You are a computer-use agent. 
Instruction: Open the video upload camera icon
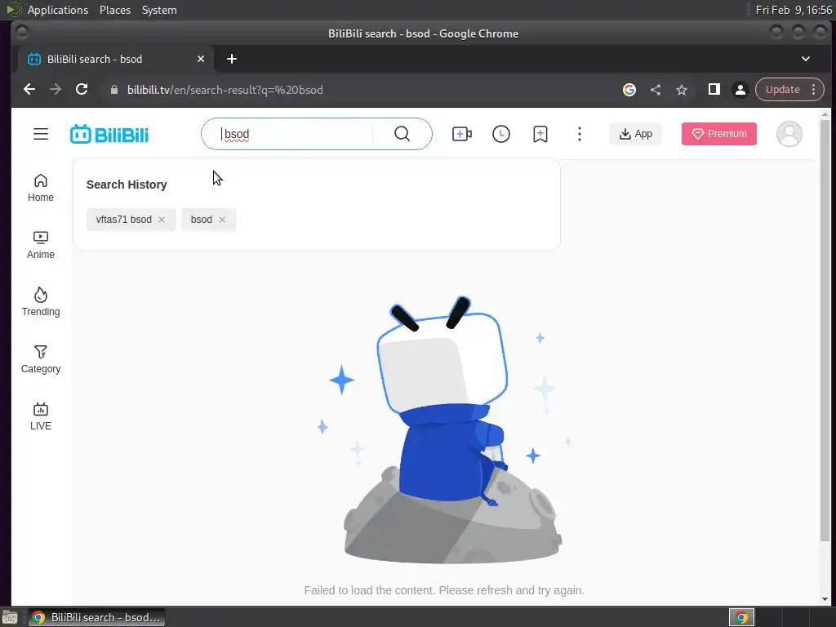(x=462, y=134)
